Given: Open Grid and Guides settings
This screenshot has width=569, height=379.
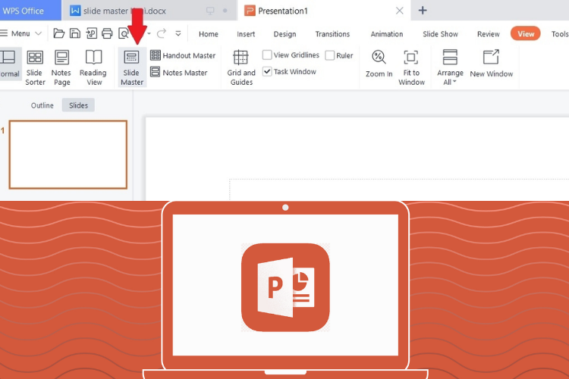Looking at the screenshot, I should pyautogui.click(x=241, y=67).
